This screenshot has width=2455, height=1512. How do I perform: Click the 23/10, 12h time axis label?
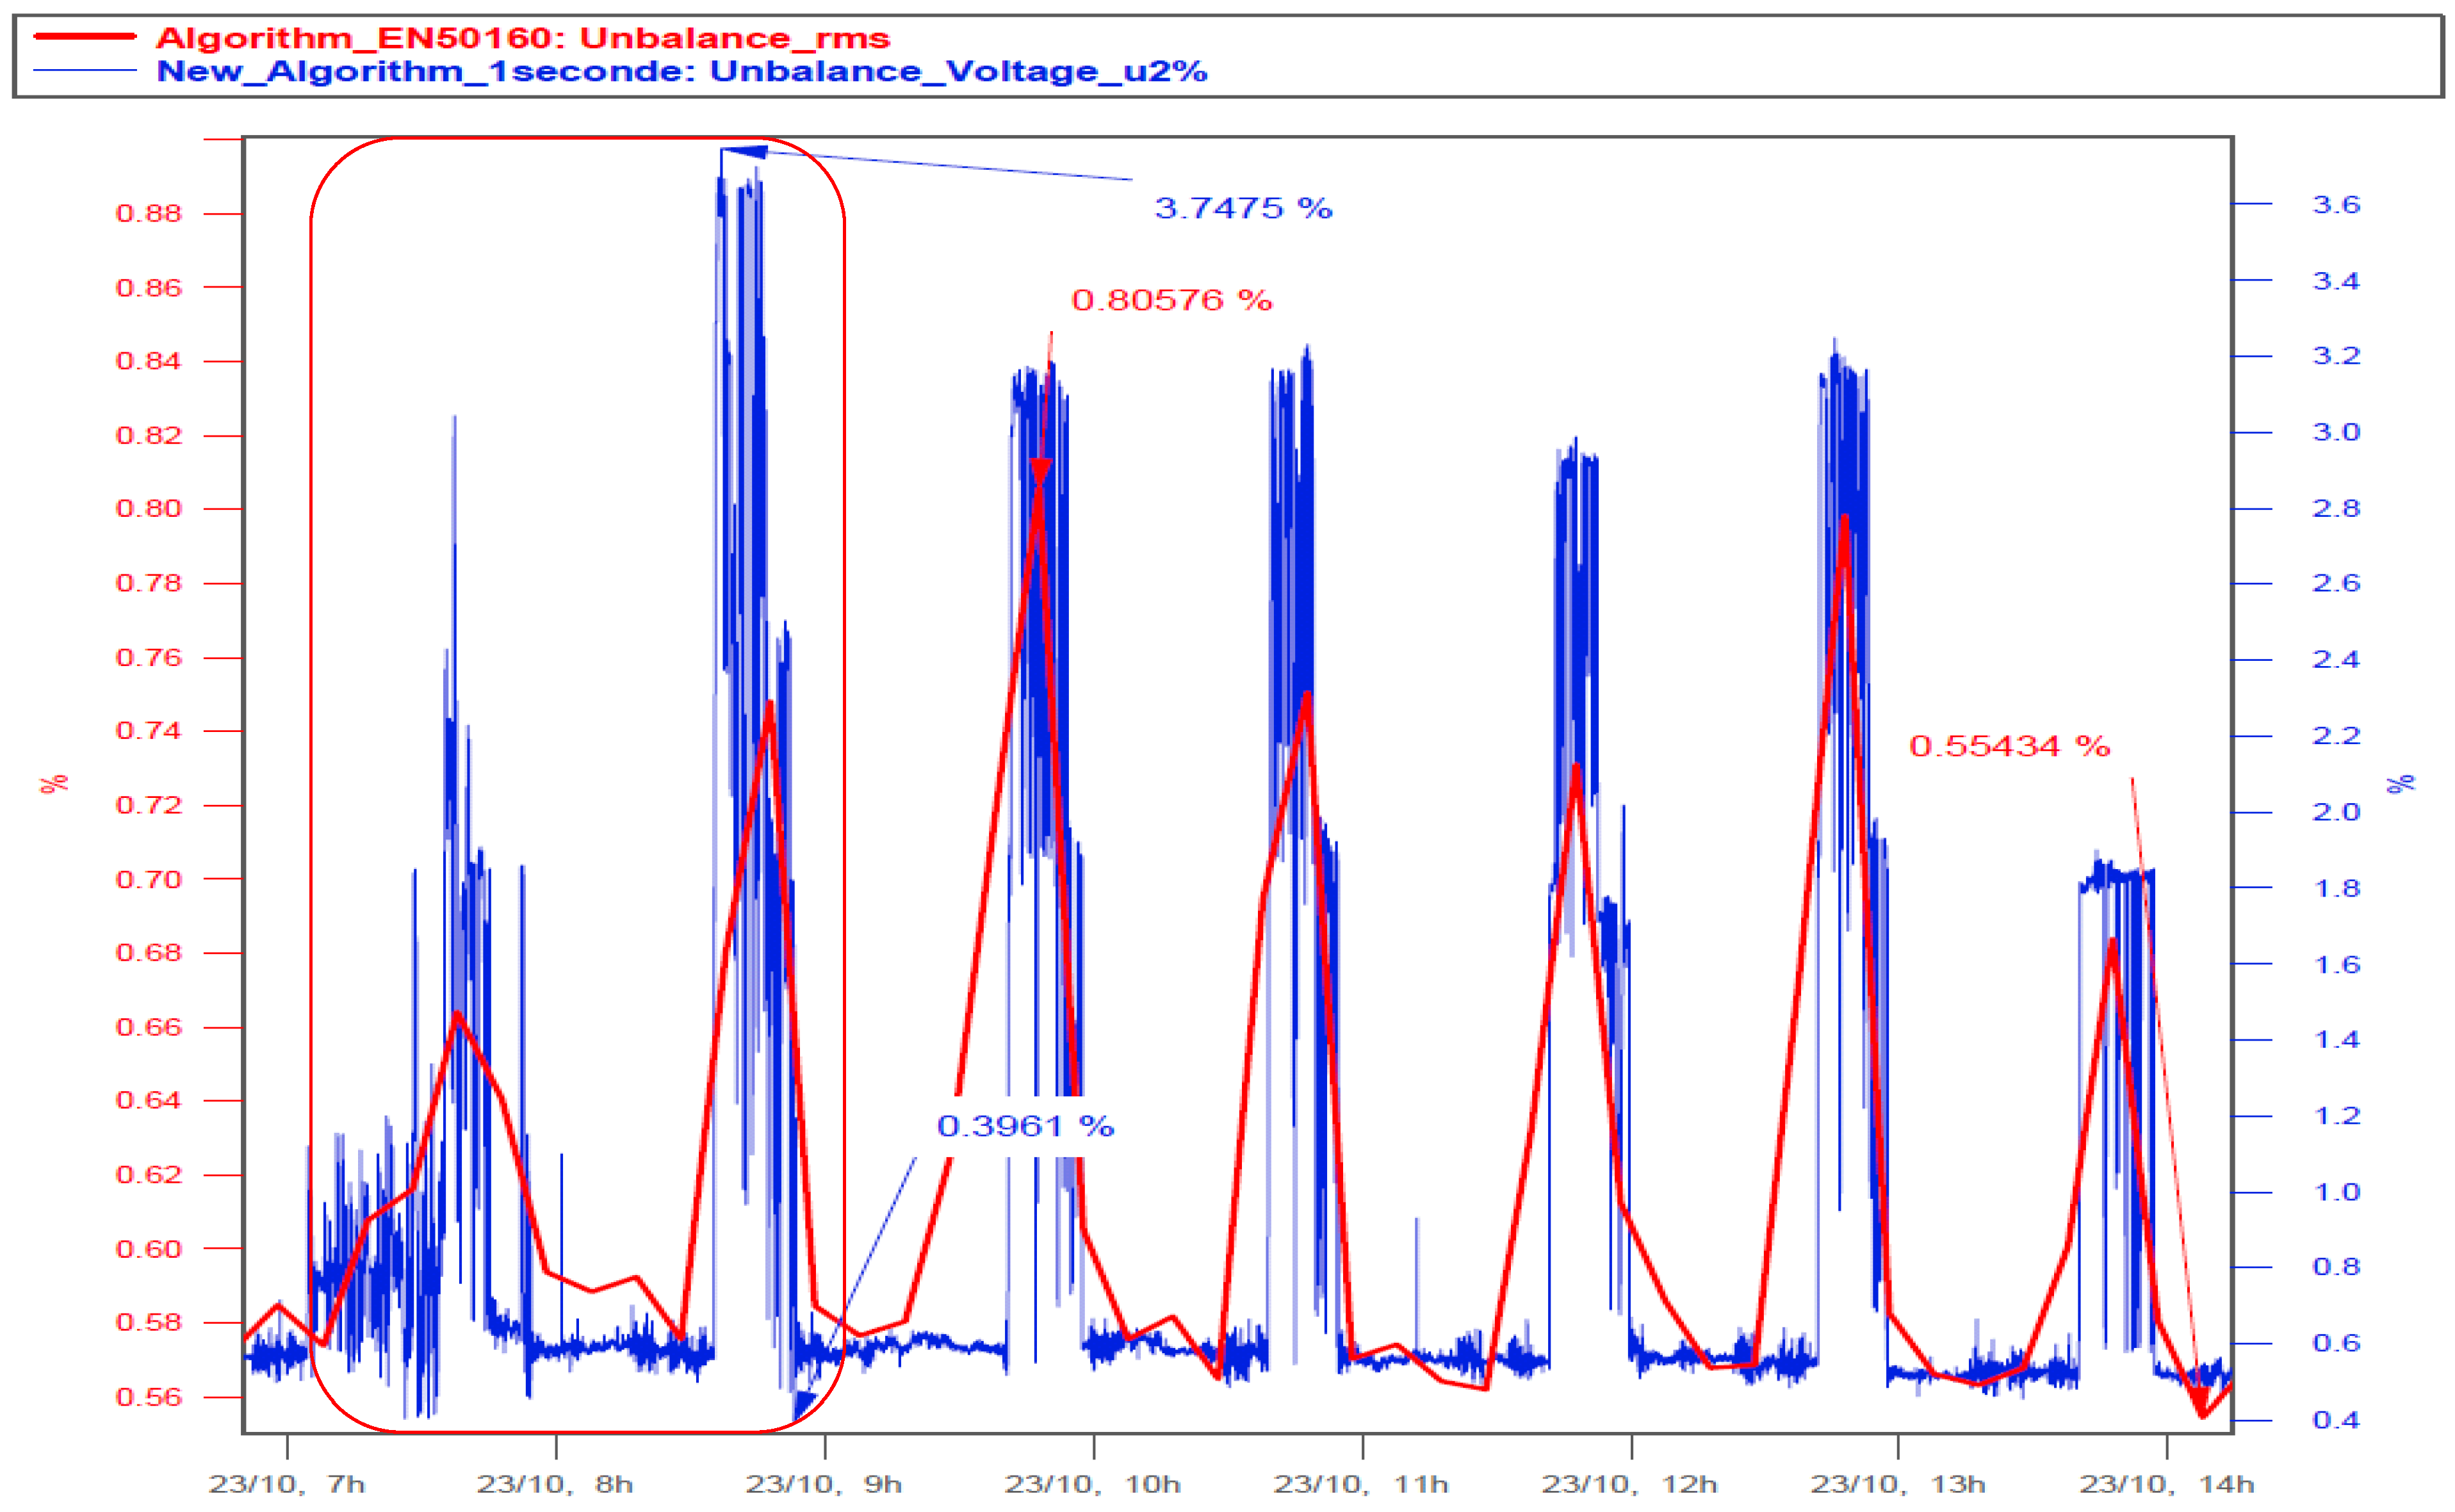click(x=1629, y=1484)
